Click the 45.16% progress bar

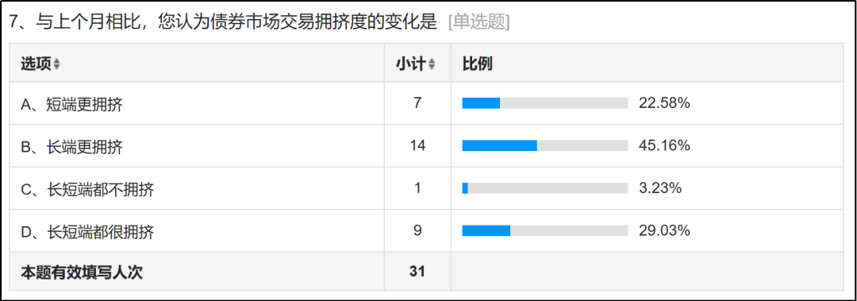545,145
